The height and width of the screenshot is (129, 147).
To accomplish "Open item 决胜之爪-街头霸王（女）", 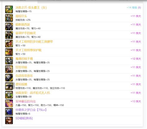I will coord(31,7).
